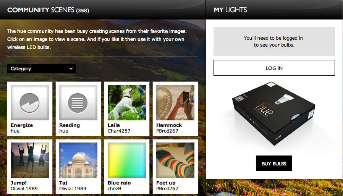Select the Laila dog scene thumbnail
This screenshot has height=196, width=343.
pyautogui.click(x=127, y=103)
